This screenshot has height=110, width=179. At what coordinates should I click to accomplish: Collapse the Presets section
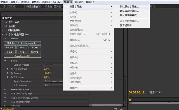pos(5,38)
